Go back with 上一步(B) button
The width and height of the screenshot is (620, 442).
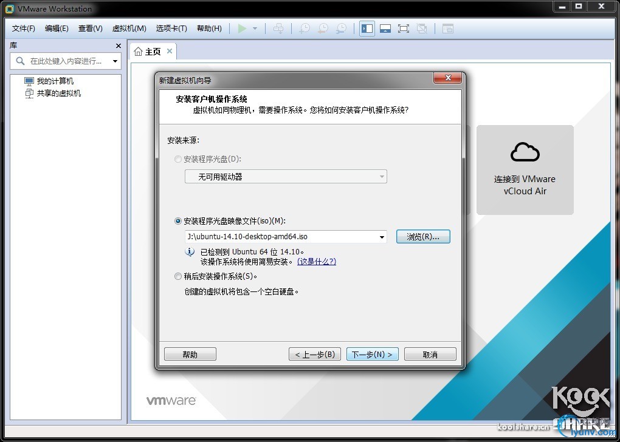pos(315,355)
